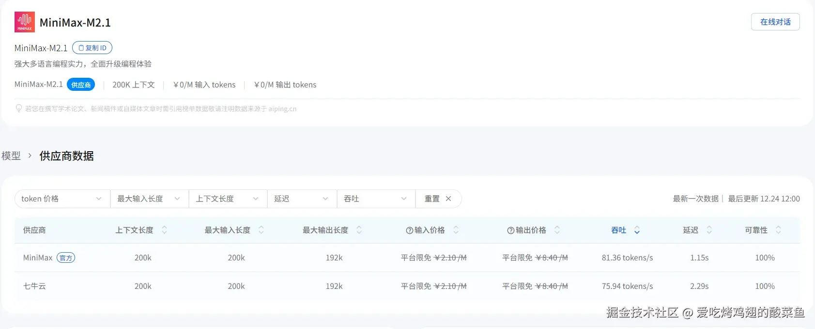Open the 在线对话 online chat button
The height and width of the screenshot is (329, 815).
click(775, 22)
